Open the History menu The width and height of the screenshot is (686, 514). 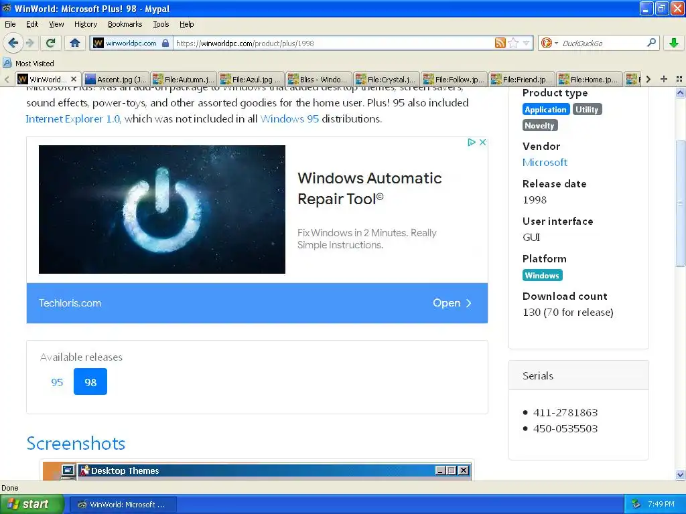click(x=85, y=25)
